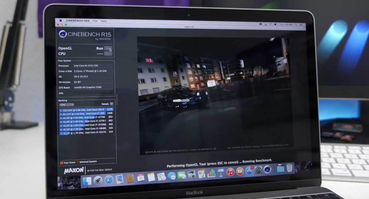Screen dimensions: 369x199
Task: Click the MAXON logo in the footer
Action: 74,170
